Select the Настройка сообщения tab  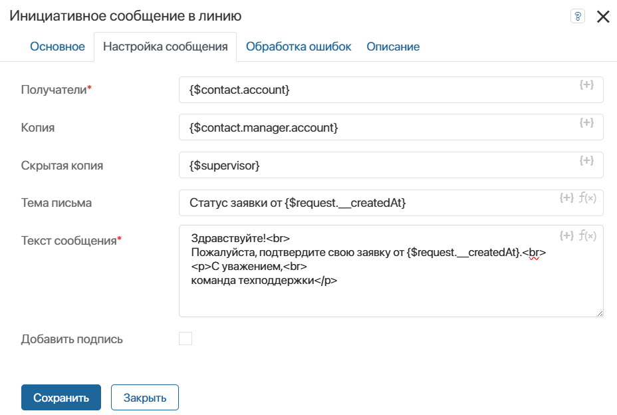click(166, 47)
